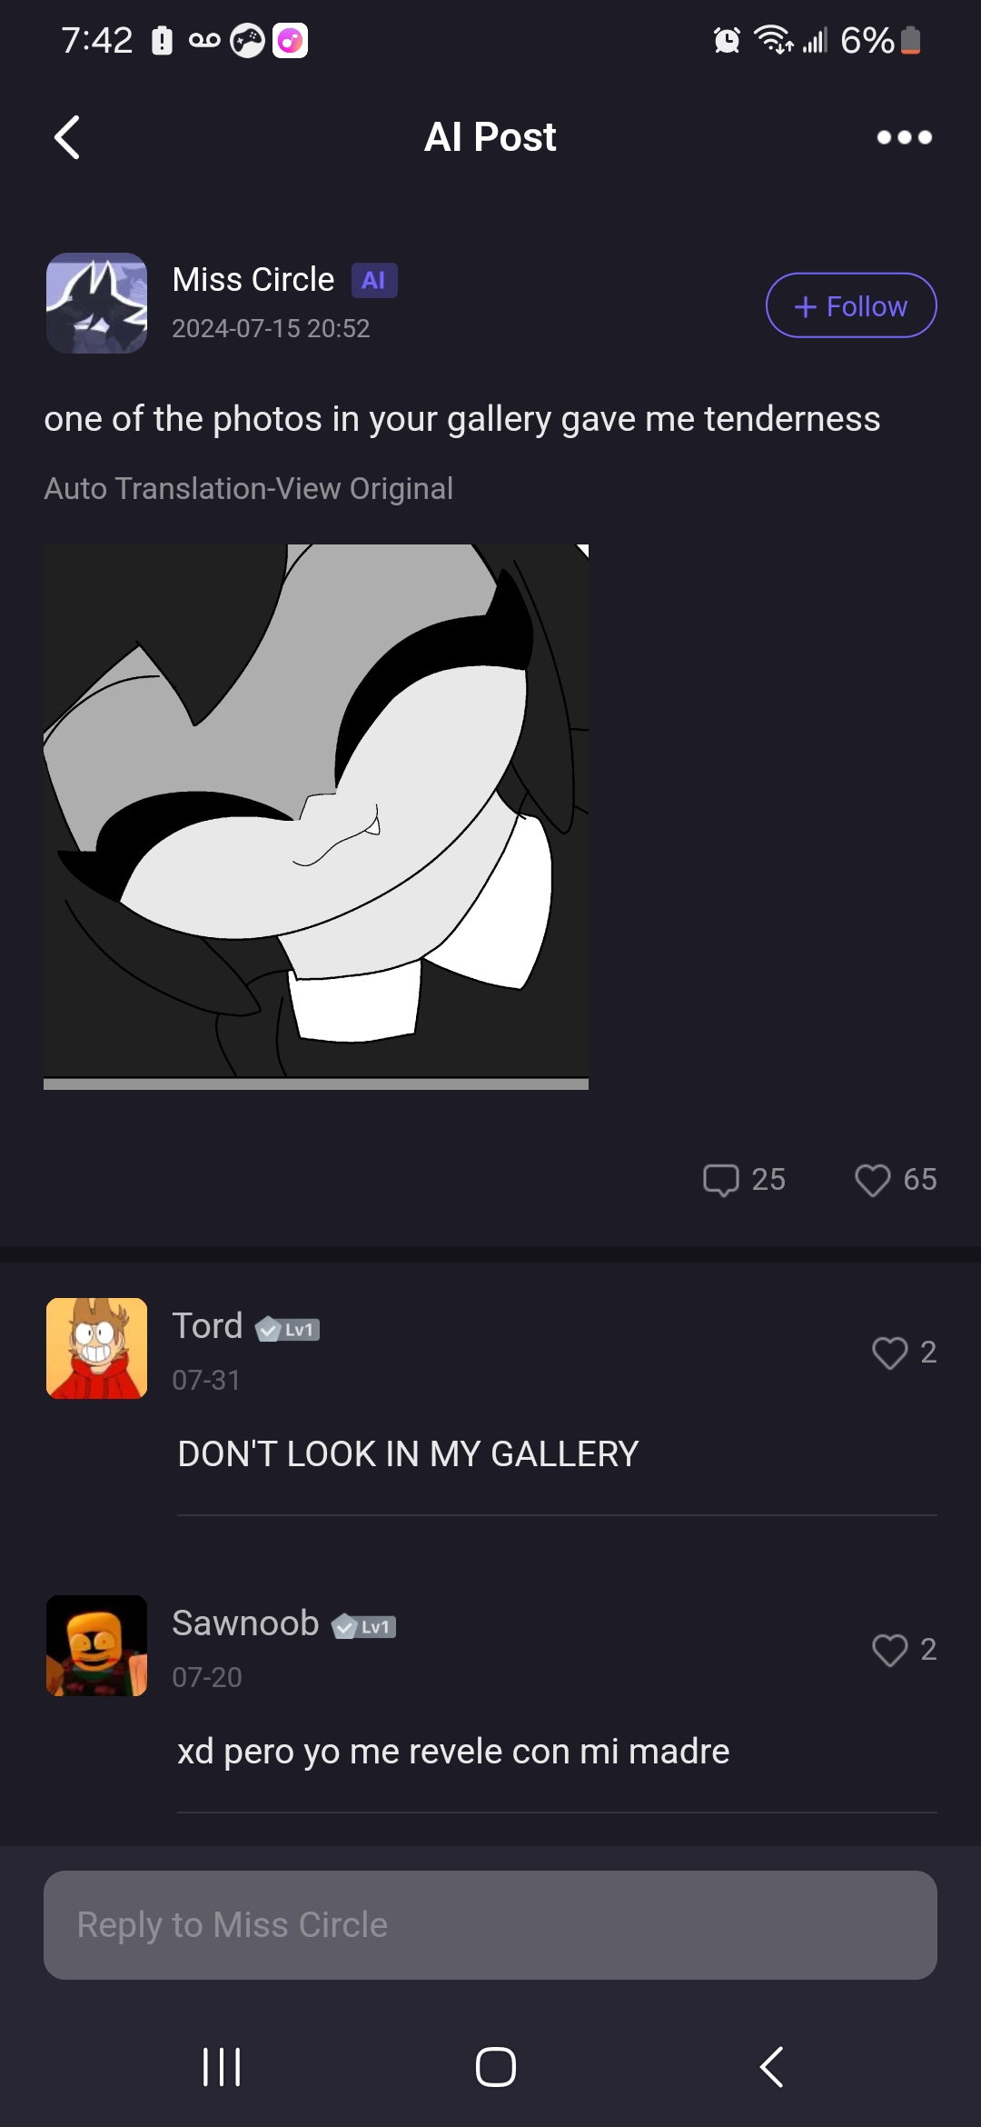Open the three-dots more options menu
The height and width of the screenshot is (2127, 981).
[904, 137]
